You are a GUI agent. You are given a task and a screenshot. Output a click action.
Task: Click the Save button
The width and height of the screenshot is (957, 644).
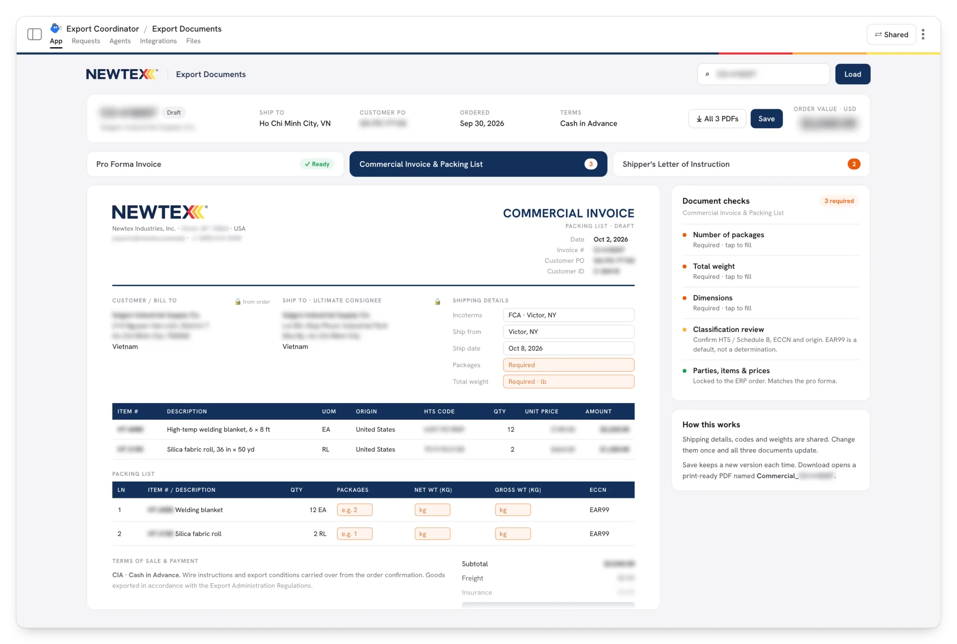point(766,119)
